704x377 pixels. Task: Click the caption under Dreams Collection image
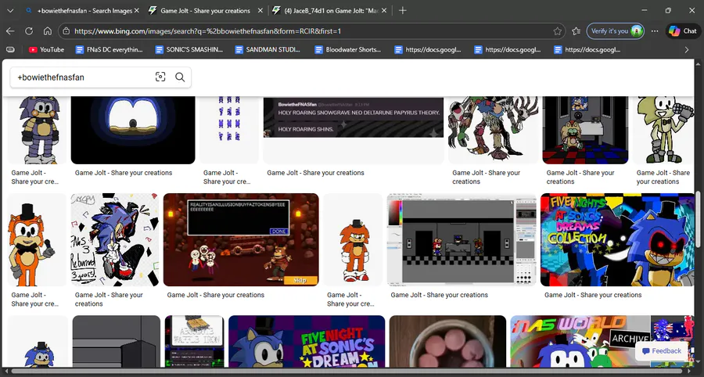[x=593, y=295]
